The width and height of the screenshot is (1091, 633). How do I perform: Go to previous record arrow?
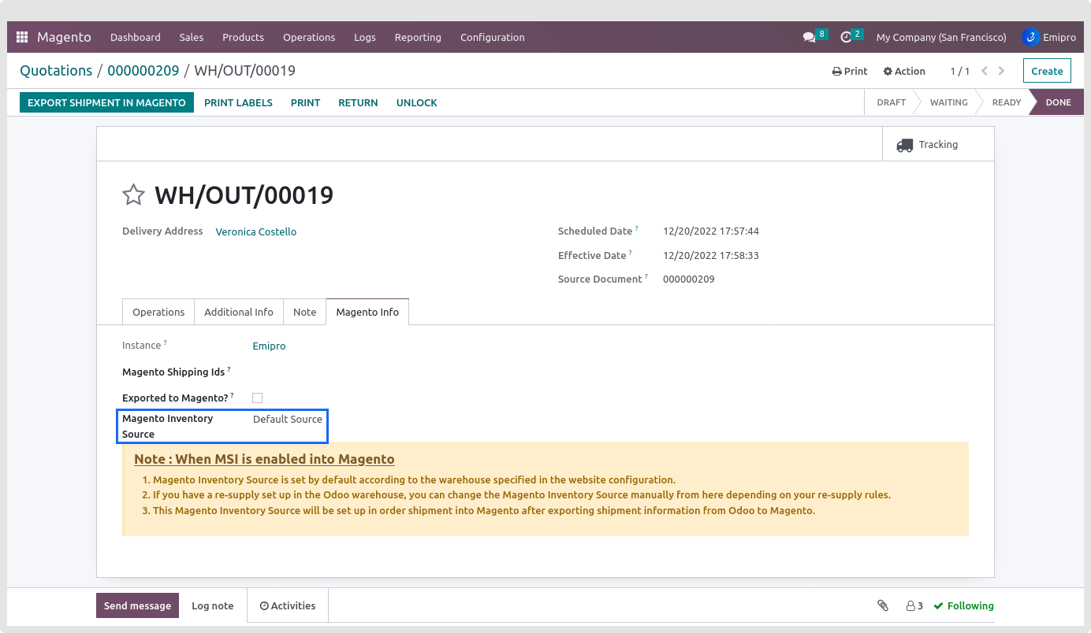click(985, 71)
